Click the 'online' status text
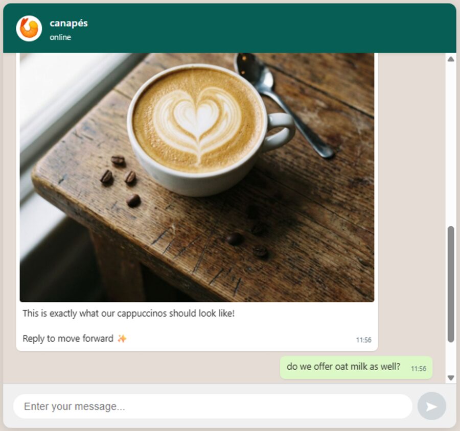 (60, 37)
